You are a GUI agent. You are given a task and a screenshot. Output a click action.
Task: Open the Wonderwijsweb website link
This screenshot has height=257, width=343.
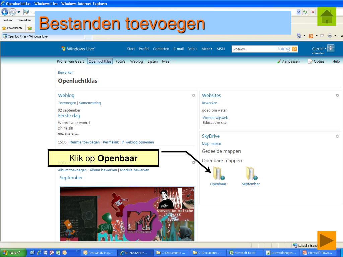pos(215,118)
